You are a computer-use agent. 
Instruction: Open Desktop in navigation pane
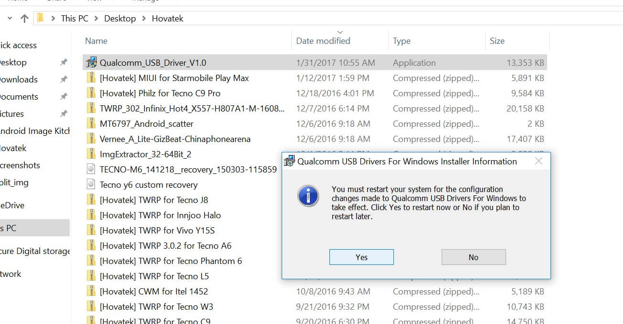pos(13,62)
